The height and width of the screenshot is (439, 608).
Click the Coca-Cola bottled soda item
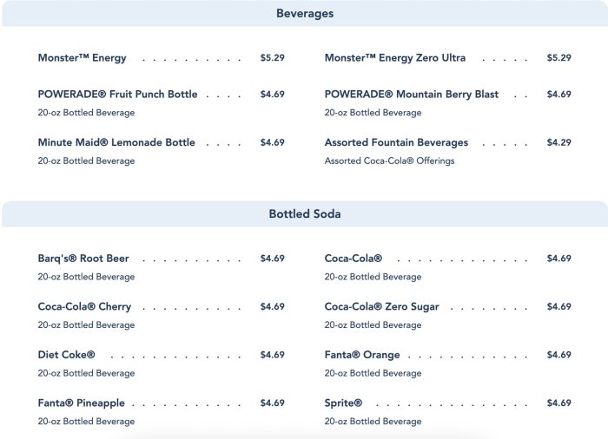tap(354, 259)
